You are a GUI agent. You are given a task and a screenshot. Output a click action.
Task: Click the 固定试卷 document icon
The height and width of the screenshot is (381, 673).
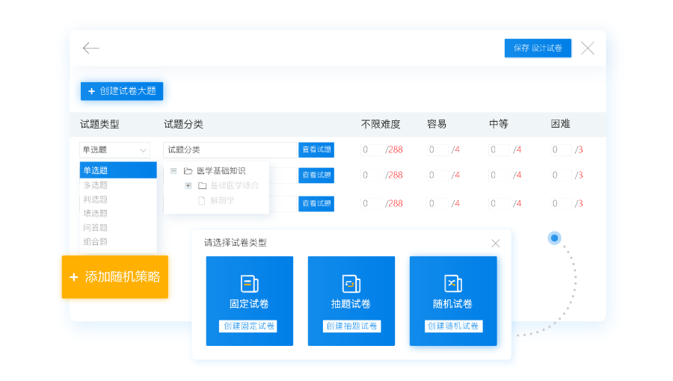[x=249, y=283]
